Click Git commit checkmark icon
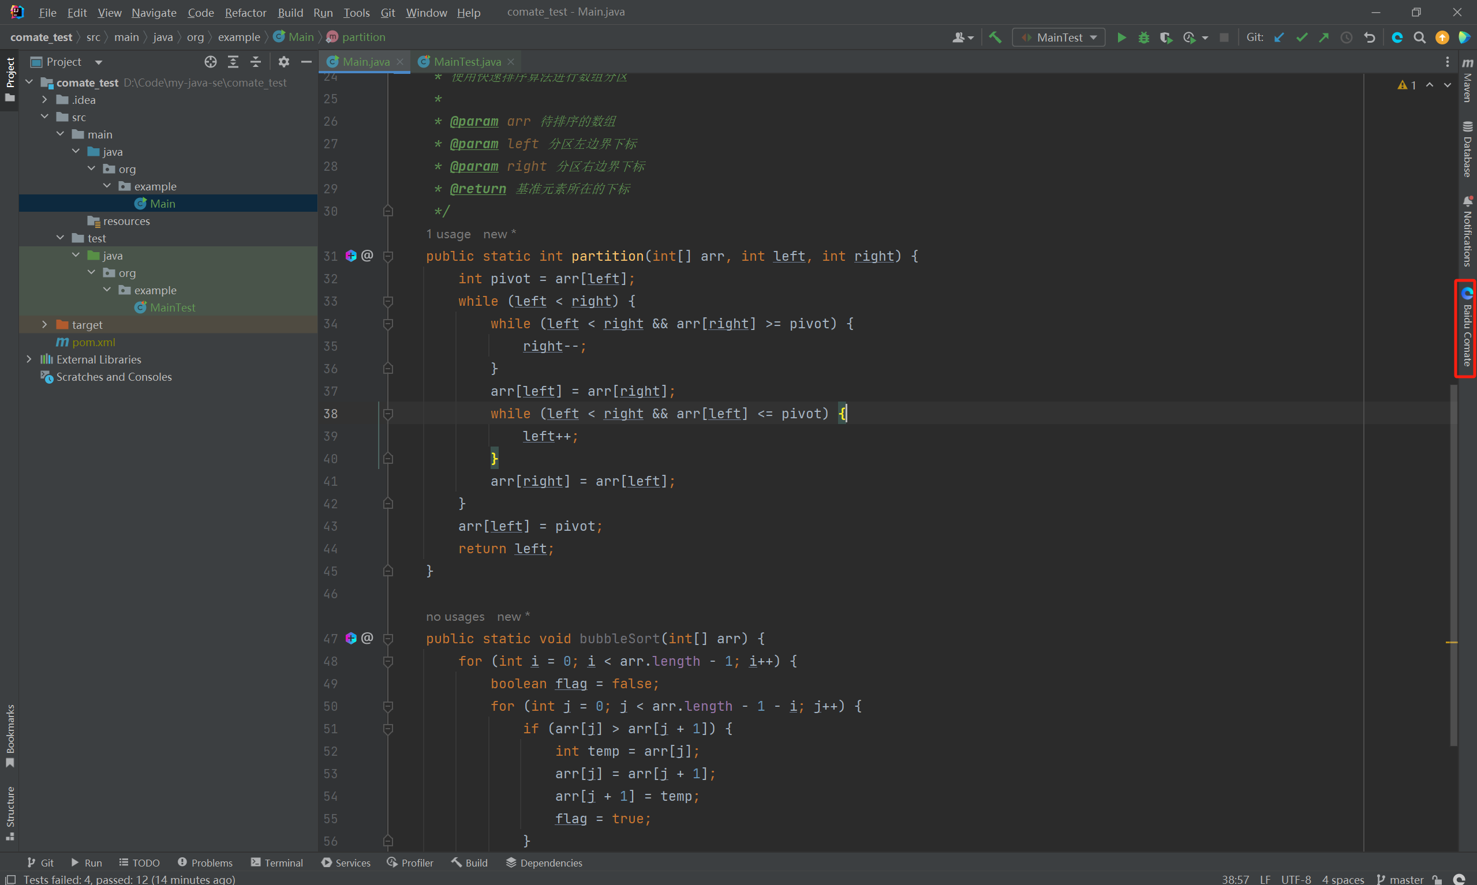Image resolution: width=1477 pixels, height=885 pixels. click(1302, 37)
